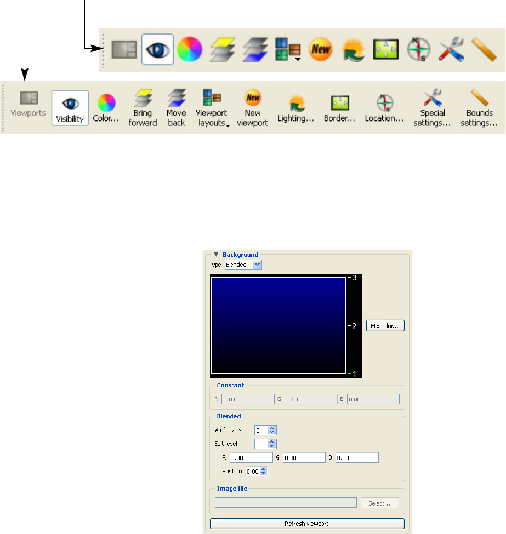506x534 pixels.
Task: Click the # of levels value field
Action: pyautogui.click(x=261, y=430)
